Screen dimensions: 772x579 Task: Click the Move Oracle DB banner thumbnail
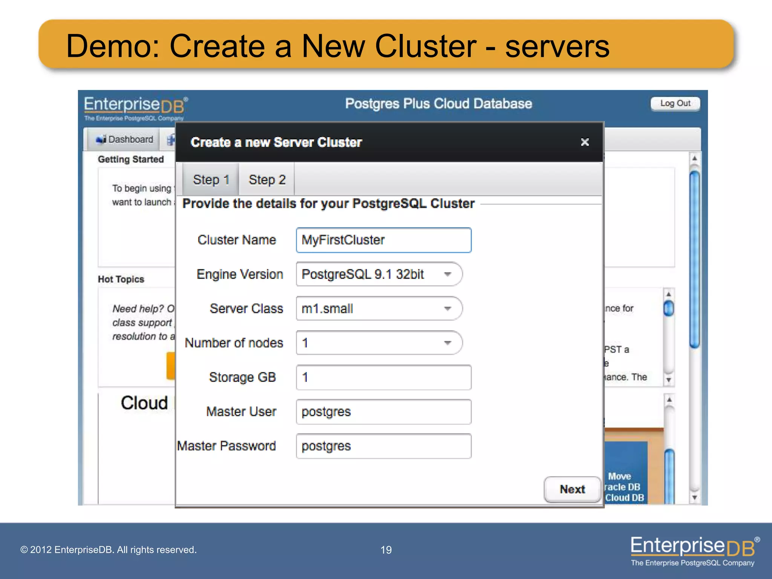pos(626,473)
